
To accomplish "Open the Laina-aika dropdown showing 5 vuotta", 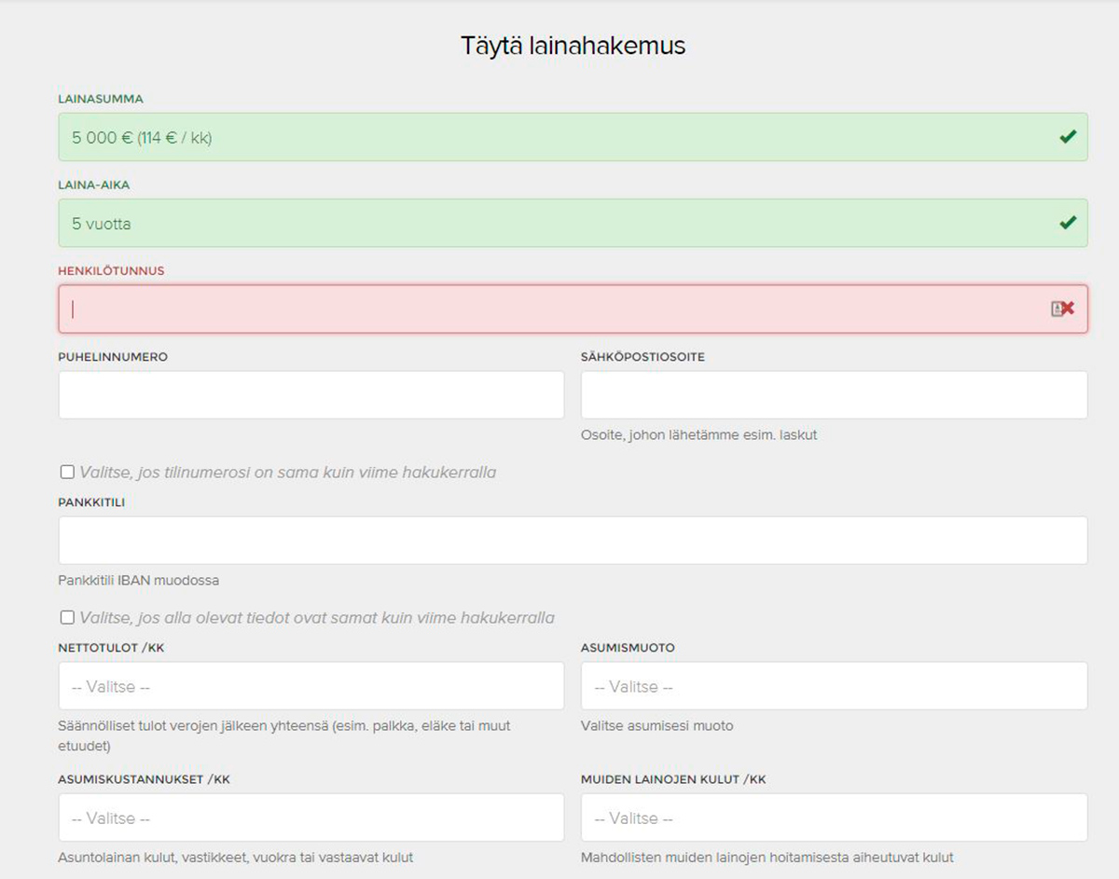I will coord(559,223).
